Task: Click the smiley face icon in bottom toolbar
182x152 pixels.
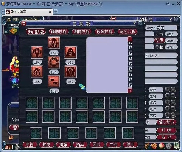Action: tap(169, 146)
